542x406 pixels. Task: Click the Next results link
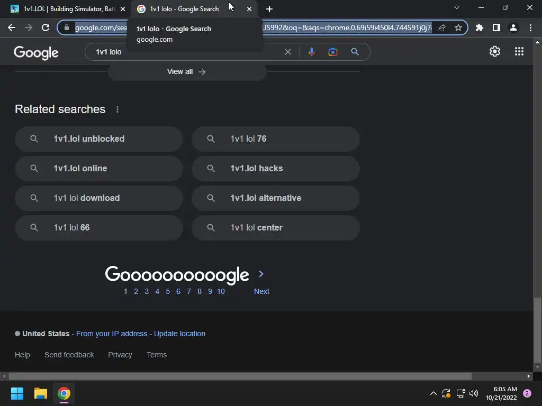[261, 291]
